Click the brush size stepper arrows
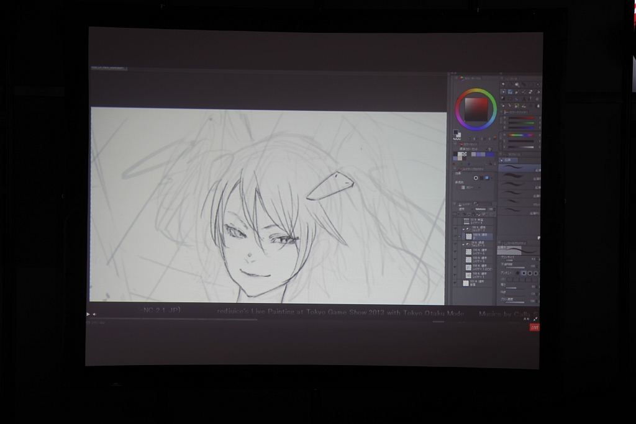This screenshot has height=424, width=636. click(x=537, y=259)
